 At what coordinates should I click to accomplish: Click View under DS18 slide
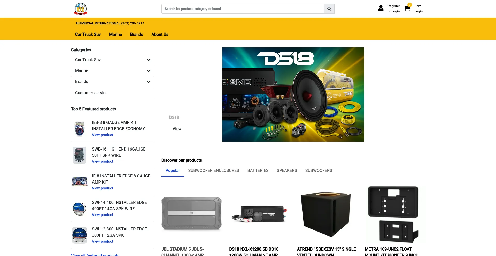tap(177, 129)
